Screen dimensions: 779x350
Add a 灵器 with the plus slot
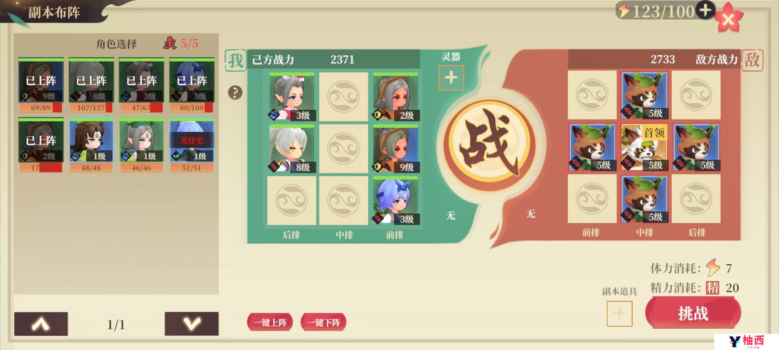(x=451, y=78)
